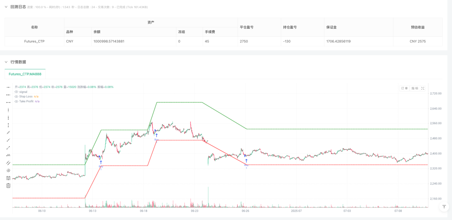452x220 pixels.
Task: Pick the vertical line drawing tool
Action: 8,110
